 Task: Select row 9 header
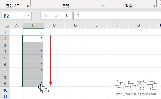(5, 83)
